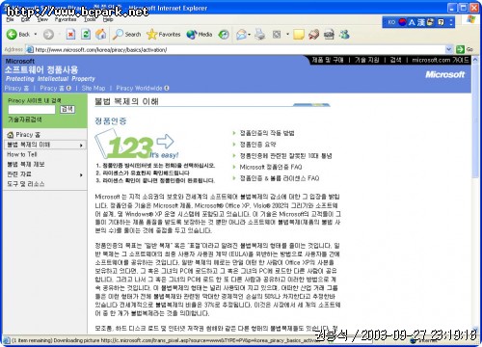This screenshot has height=347, width=482.
Task: Click the address bar URL field
Action: [x=239, y=49]
